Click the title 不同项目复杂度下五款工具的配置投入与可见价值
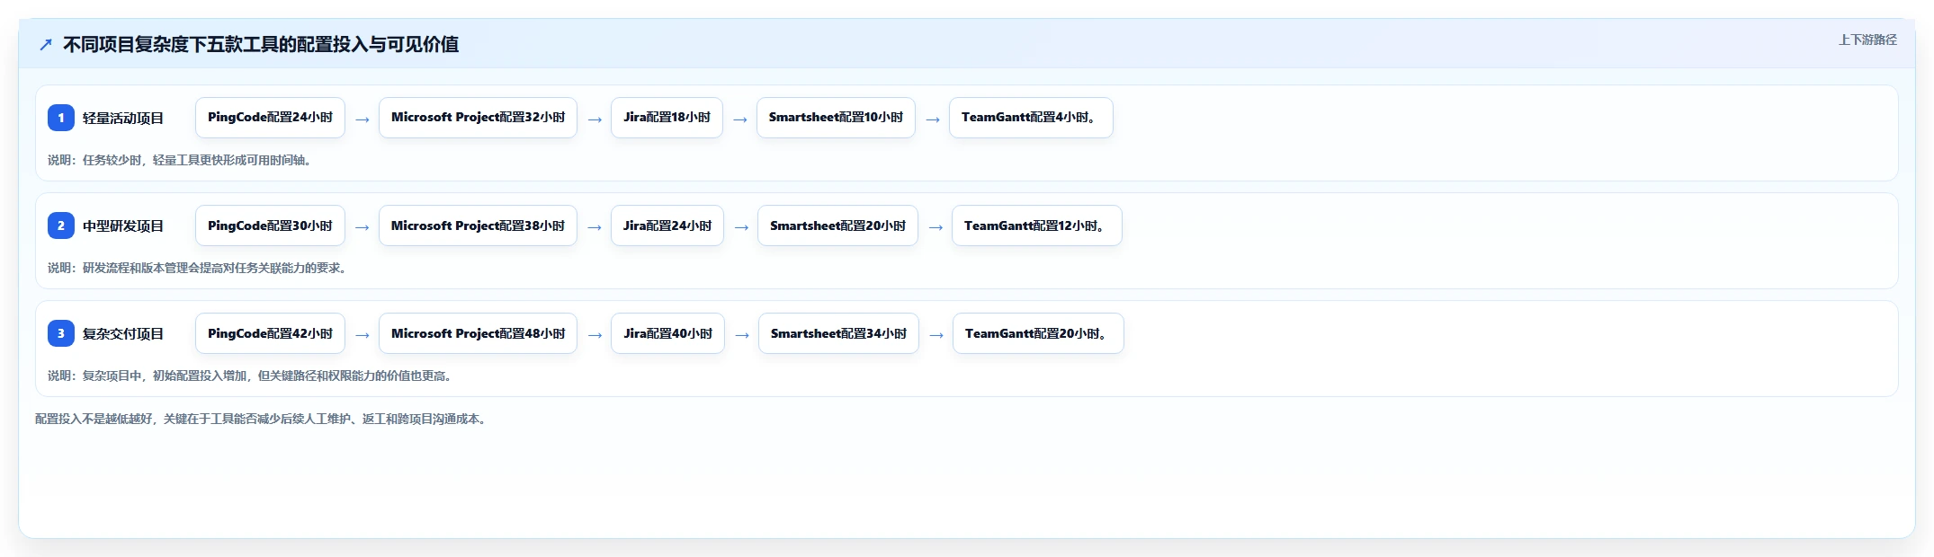Viewport: 1934px width, 557px height. click(261, 44)
